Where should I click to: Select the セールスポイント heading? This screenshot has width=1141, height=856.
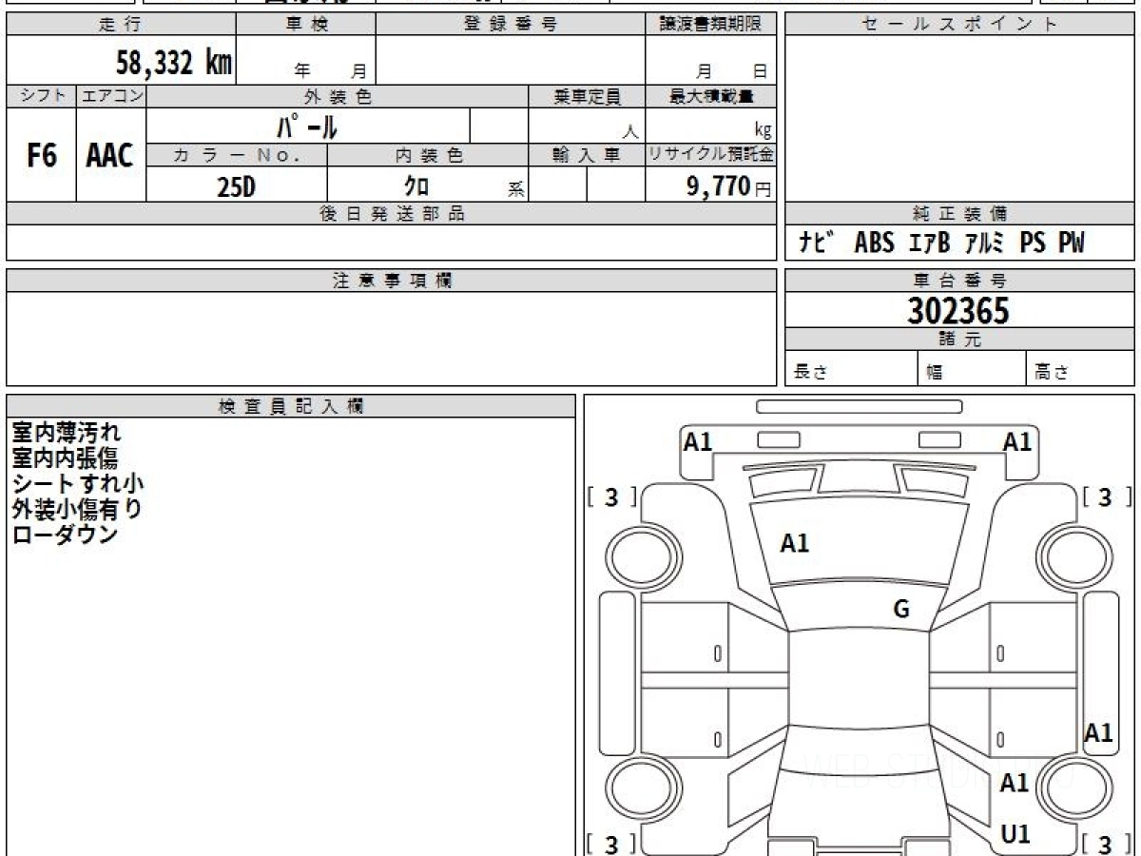pyautogui.click(x=959, y=25)
